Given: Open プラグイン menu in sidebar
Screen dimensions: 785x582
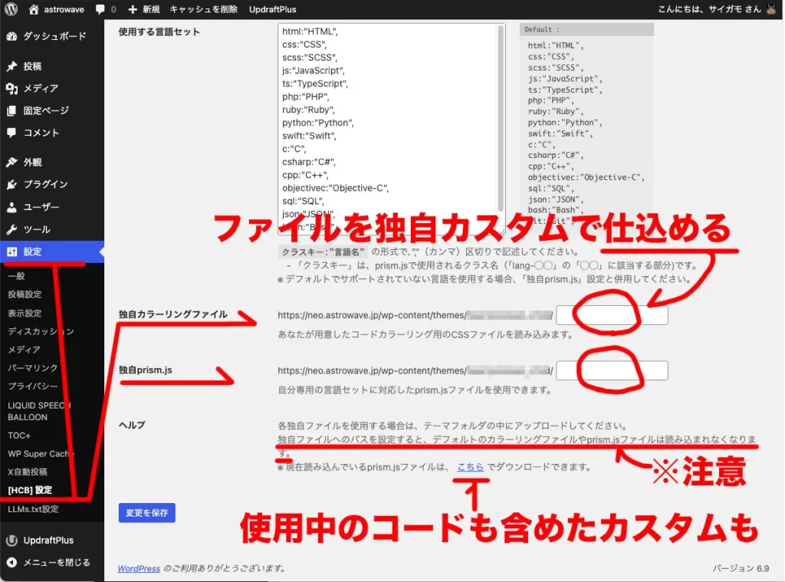Looking at the screenshot, I should click(x=44, y=185).
